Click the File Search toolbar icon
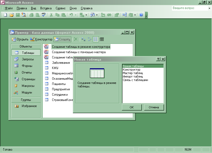 point(24,15)
